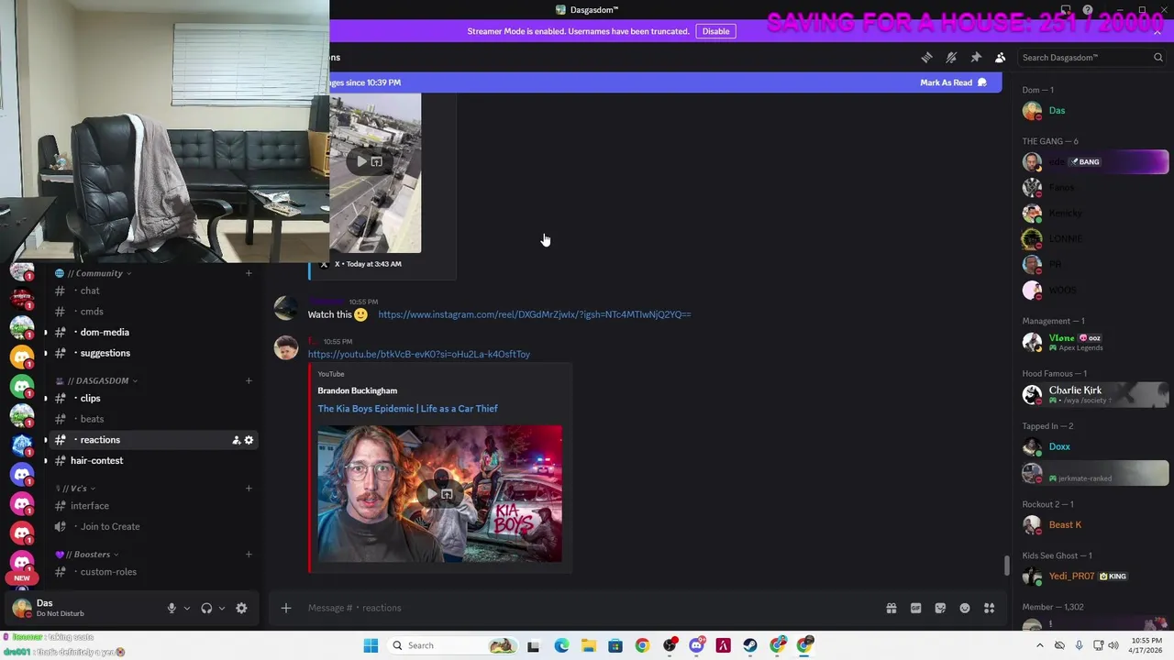Screen dimensions: 1174x660
Task: Open the custom-roles channel
Action: pyautogui.click(x=151, y=572)
